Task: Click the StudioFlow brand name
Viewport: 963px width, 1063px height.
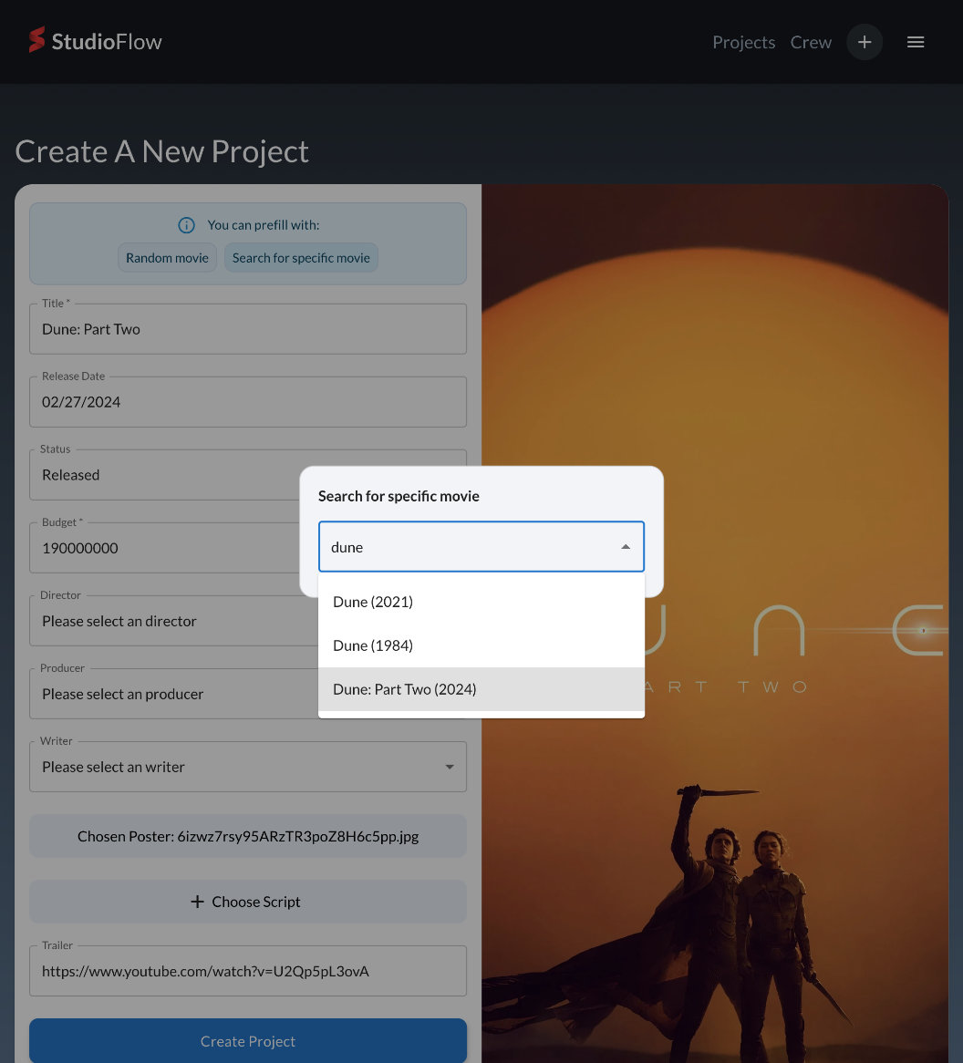Action: coord(107,42)
